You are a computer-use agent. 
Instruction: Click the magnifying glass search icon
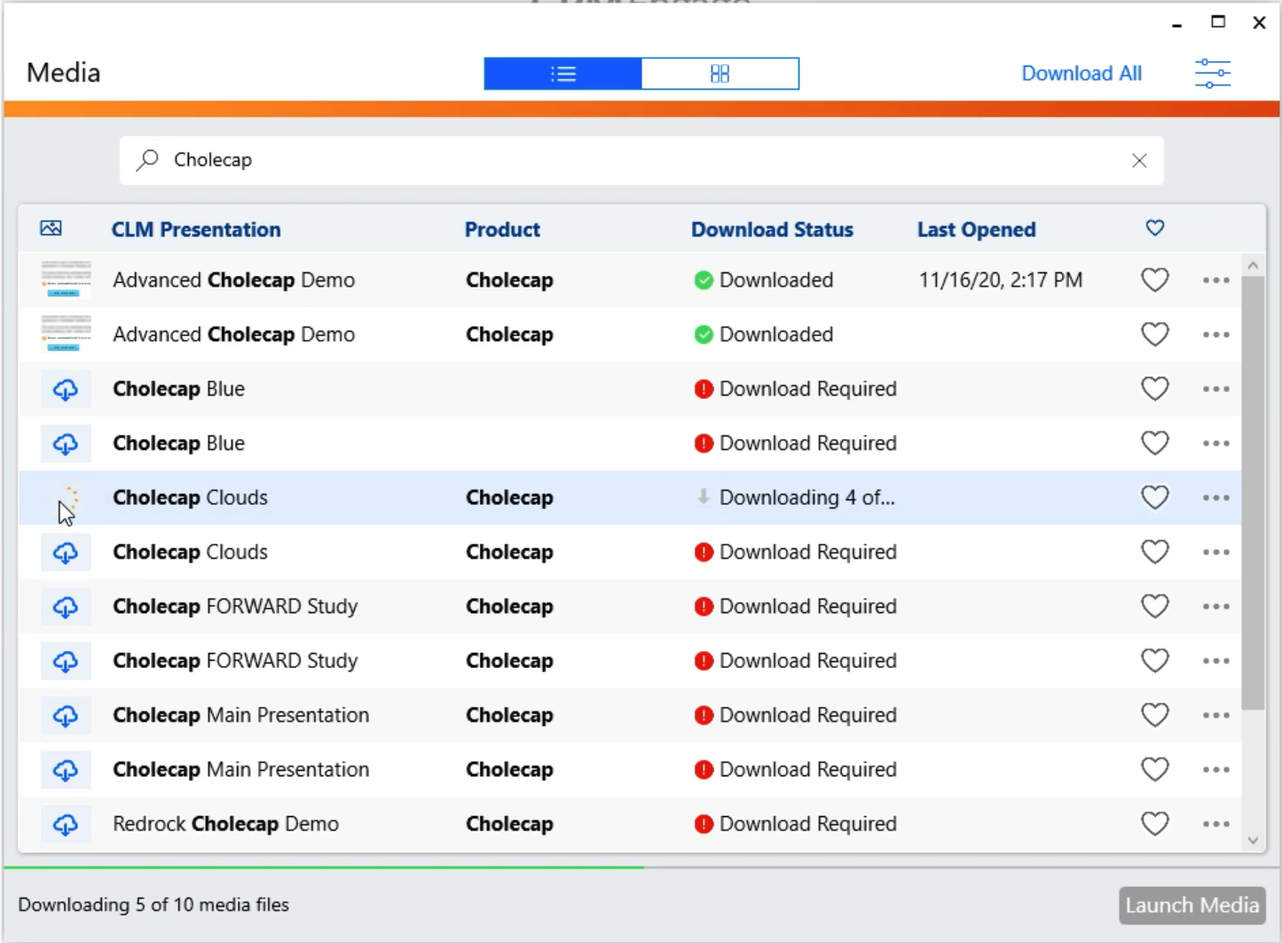pyautogui.click(x=147, y=160)
